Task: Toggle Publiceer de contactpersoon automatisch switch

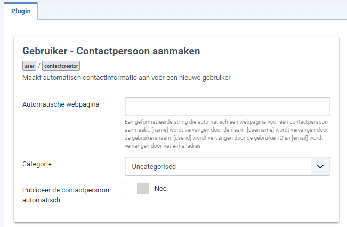Action: 137,189
